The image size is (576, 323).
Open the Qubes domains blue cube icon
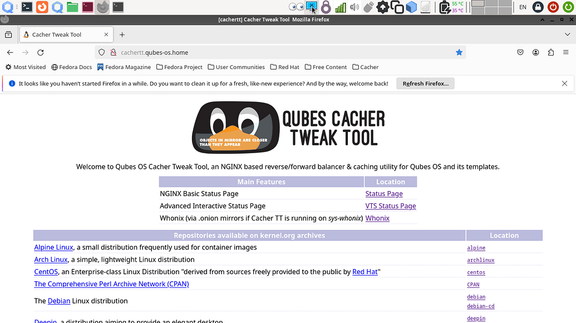click(411, 7)
